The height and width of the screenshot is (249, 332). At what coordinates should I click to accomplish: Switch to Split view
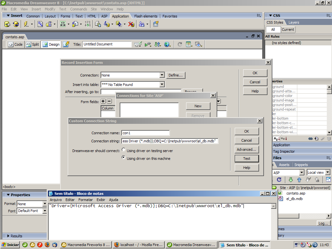tap(33, 44)
